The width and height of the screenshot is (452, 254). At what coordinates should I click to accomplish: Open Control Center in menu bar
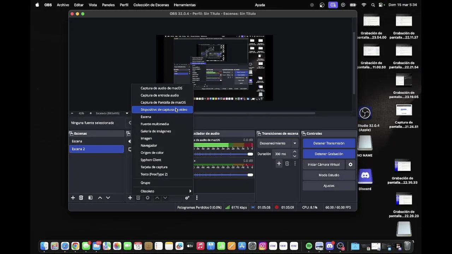coord(381,5)
